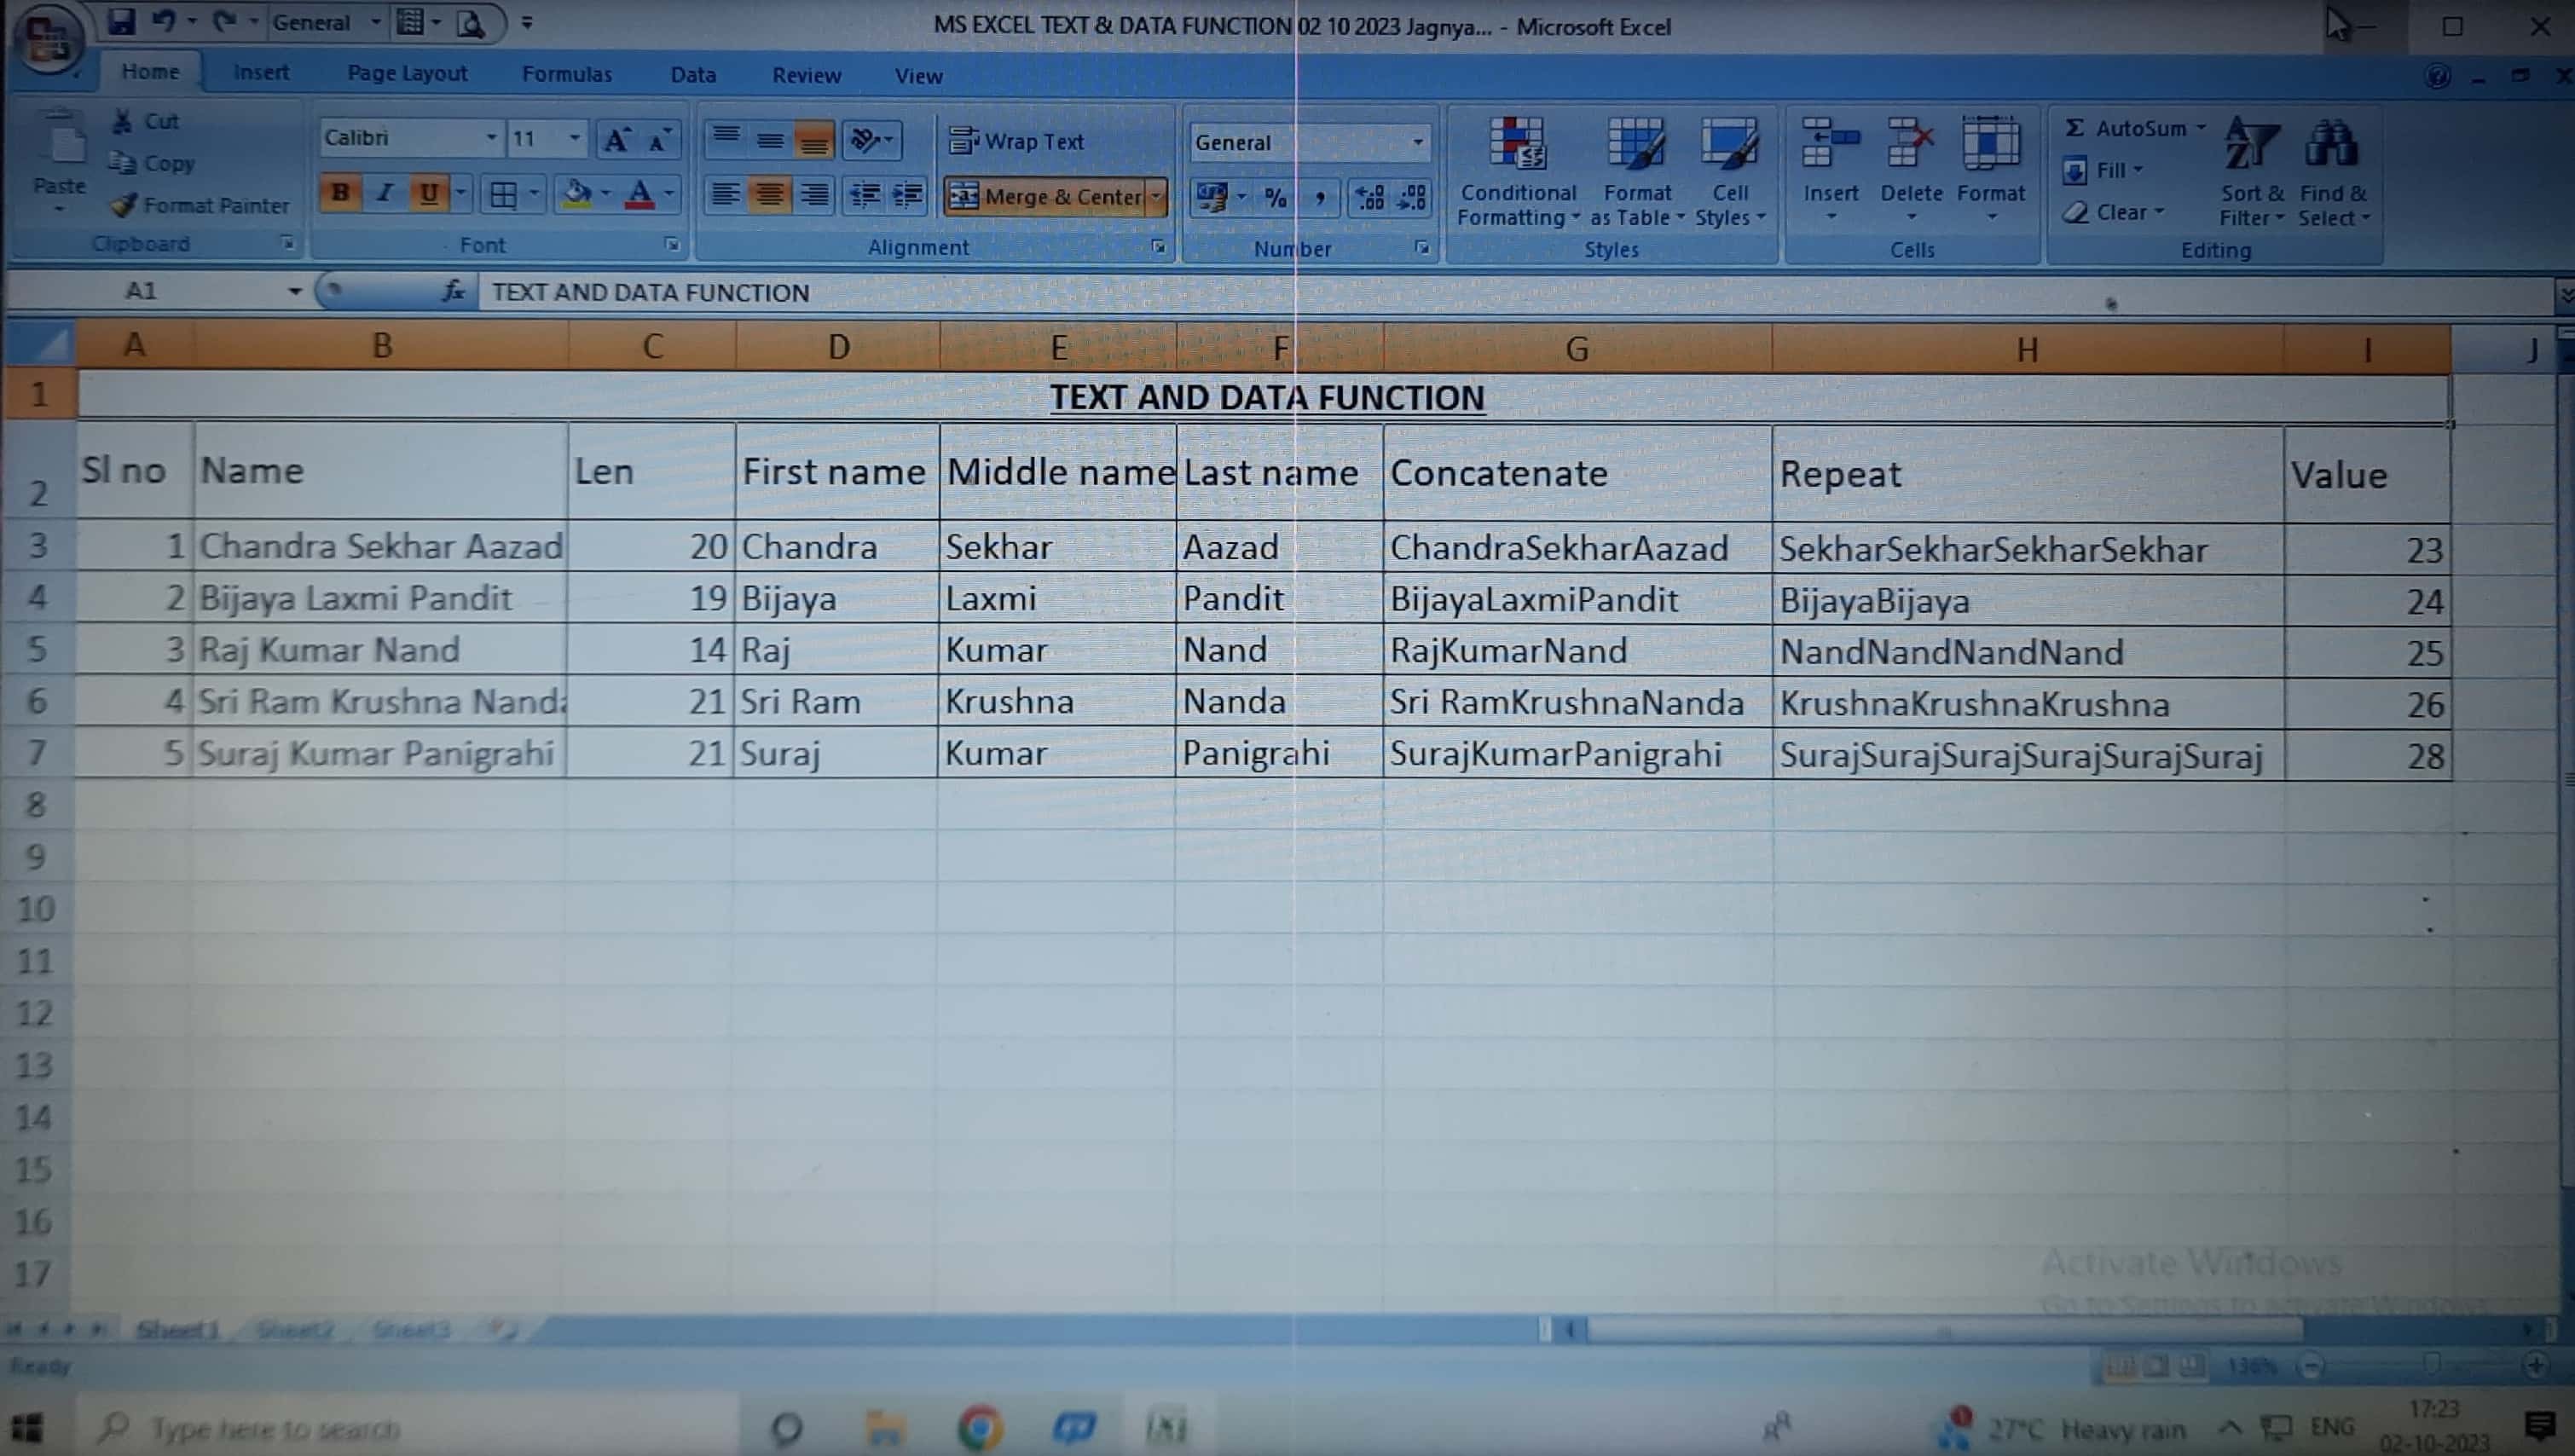This screenshot has width=2575, height=1456.
Task: Click the insert function fx icon
Action: coord(453,291)
